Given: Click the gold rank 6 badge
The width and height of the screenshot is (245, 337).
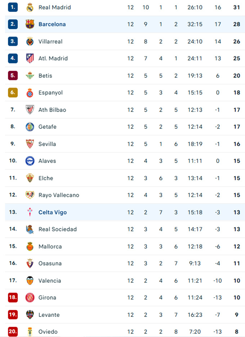Looking at the screenshot, I should 13,93.
